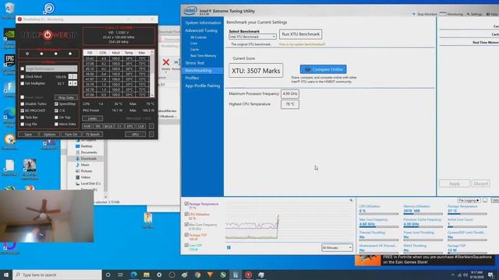Toggle the Package TDP graph checkbox

[x=186, y=235]
